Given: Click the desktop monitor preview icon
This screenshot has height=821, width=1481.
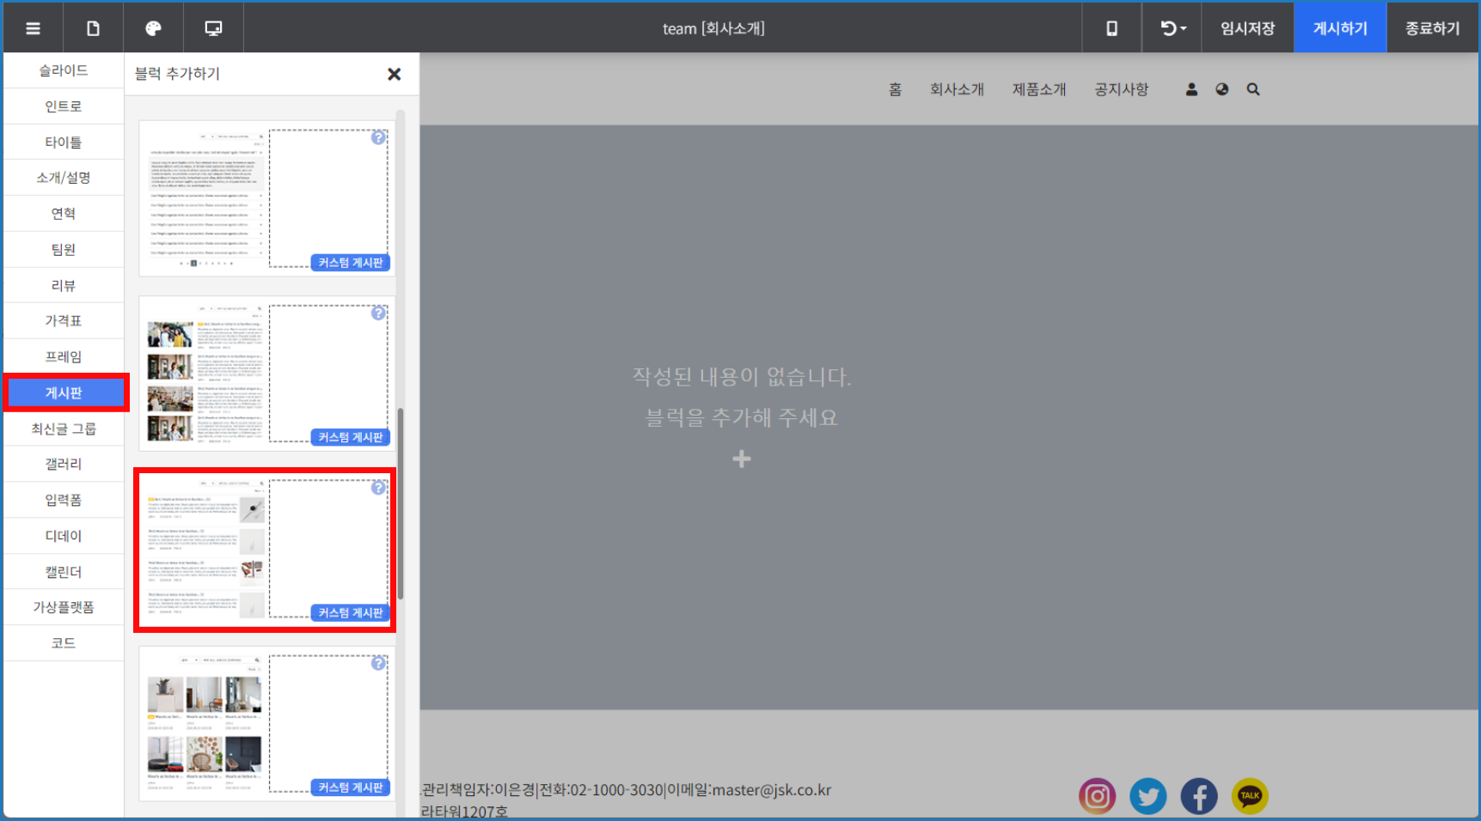Looking at the screenshot, I should (x=213, y=28).
